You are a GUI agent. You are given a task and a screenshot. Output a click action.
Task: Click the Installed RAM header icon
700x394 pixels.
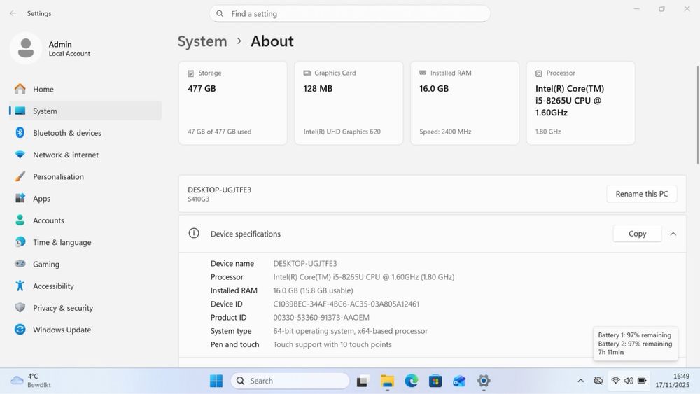coord(423,73)
